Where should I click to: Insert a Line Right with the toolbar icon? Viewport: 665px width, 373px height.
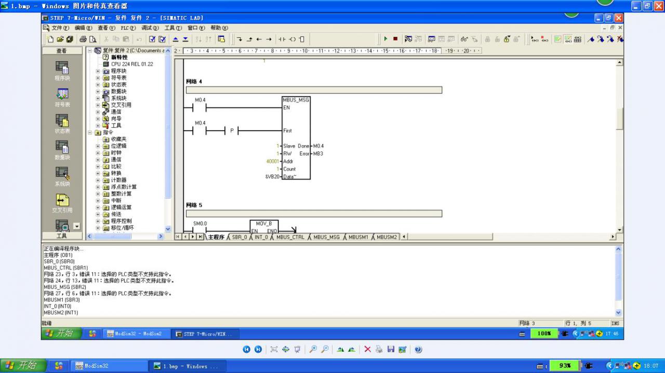tap(269, 39)
